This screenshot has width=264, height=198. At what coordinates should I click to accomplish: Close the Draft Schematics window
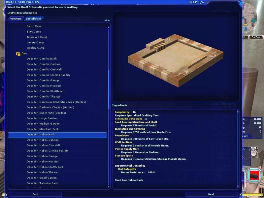tap(240, 3)
